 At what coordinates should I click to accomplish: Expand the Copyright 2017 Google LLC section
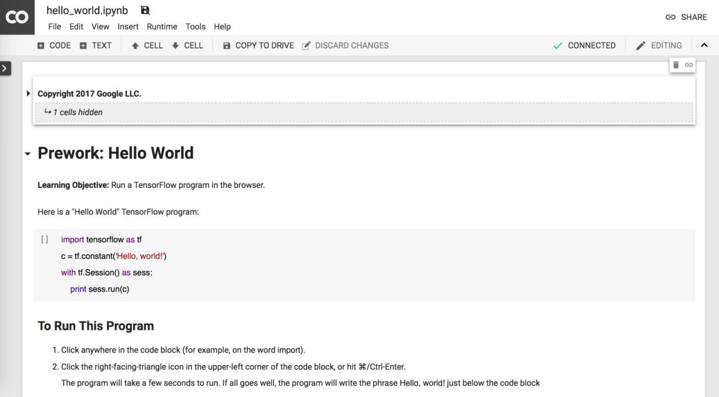point(28,93)
